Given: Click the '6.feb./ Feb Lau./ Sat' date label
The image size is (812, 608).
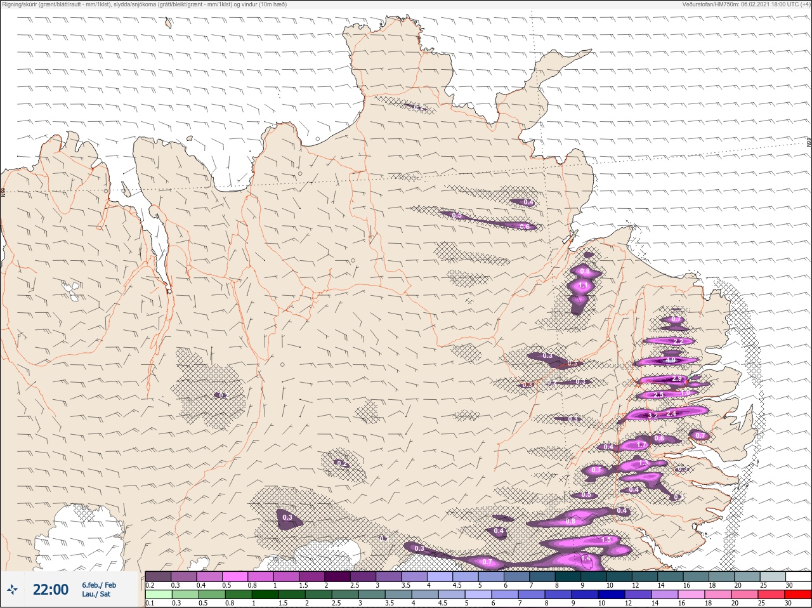Looking at the screenshot, I should [98, 590].
